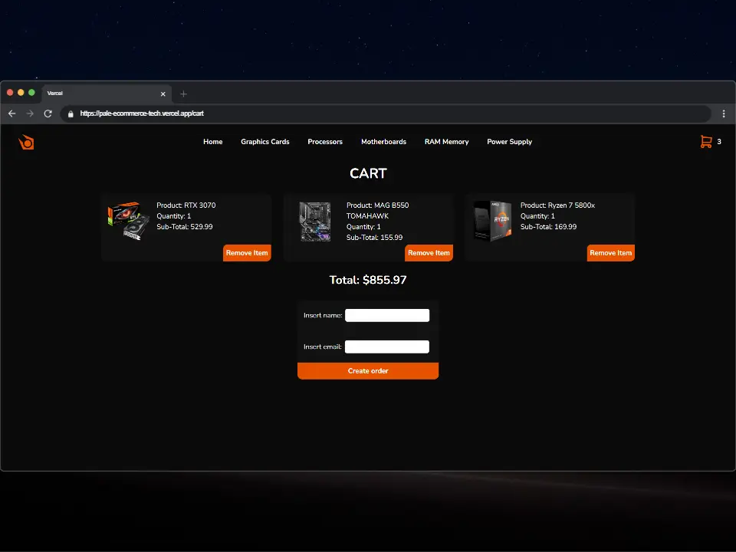The image size is (736, 552).
Task: Click the MAG B550 motherboard image
Action: click(x=315, y=222)
